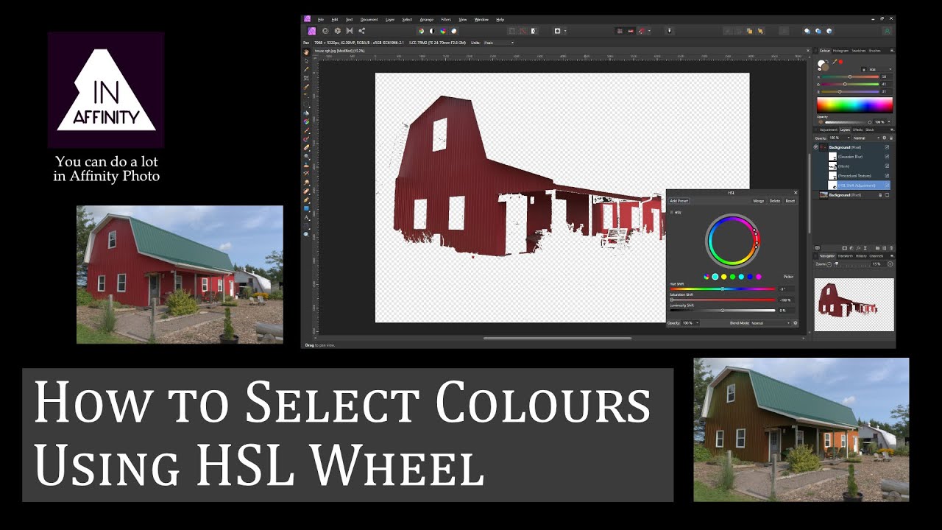Viewport: 942px width, 530px height.
Task: Toggle visibility checkbox of top Background layer
Action: pos(887,147)
